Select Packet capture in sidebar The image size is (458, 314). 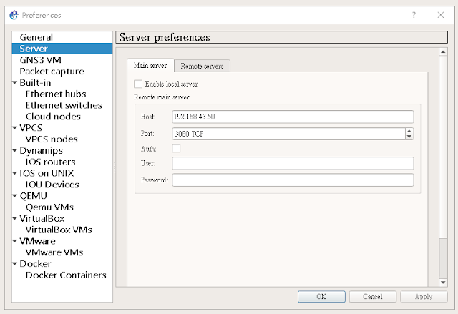point(52,72)
